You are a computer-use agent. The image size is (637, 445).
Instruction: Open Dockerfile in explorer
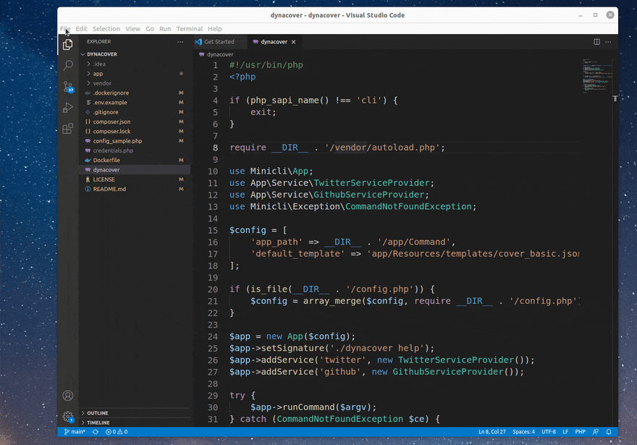135,161
